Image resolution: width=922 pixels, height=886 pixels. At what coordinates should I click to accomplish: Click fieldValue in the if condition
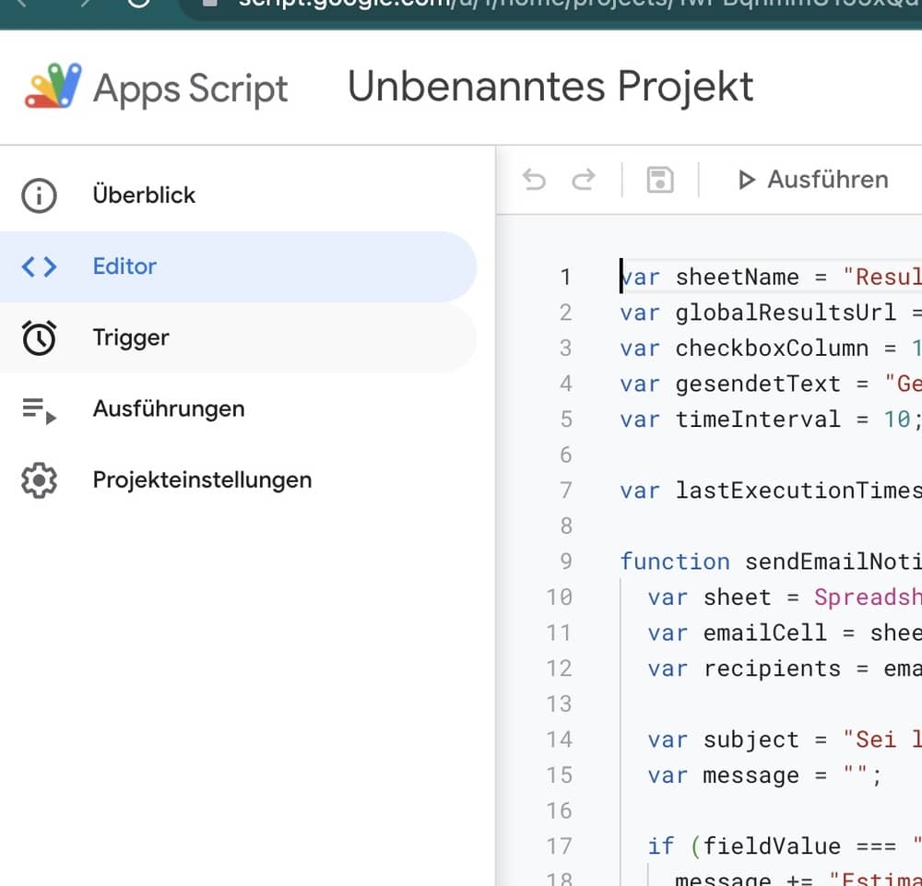[772, 846]
